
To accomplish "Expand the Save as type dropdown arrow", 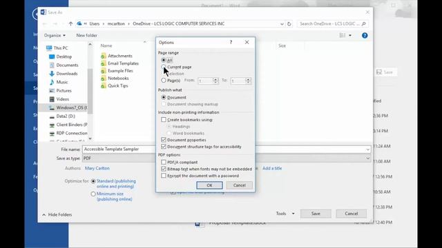I will 367,158.
